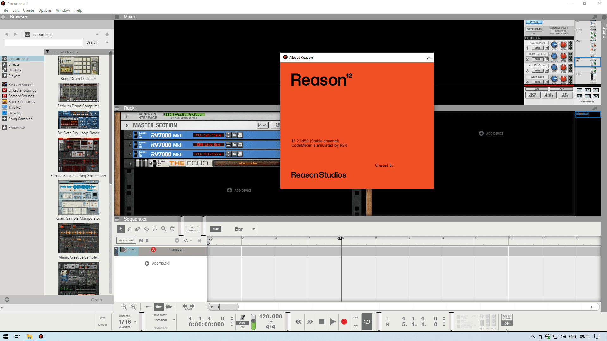Open the quantize 1/16 value dropdown
Viewport: 607px width, 341px height.
[x=135, y=322]
